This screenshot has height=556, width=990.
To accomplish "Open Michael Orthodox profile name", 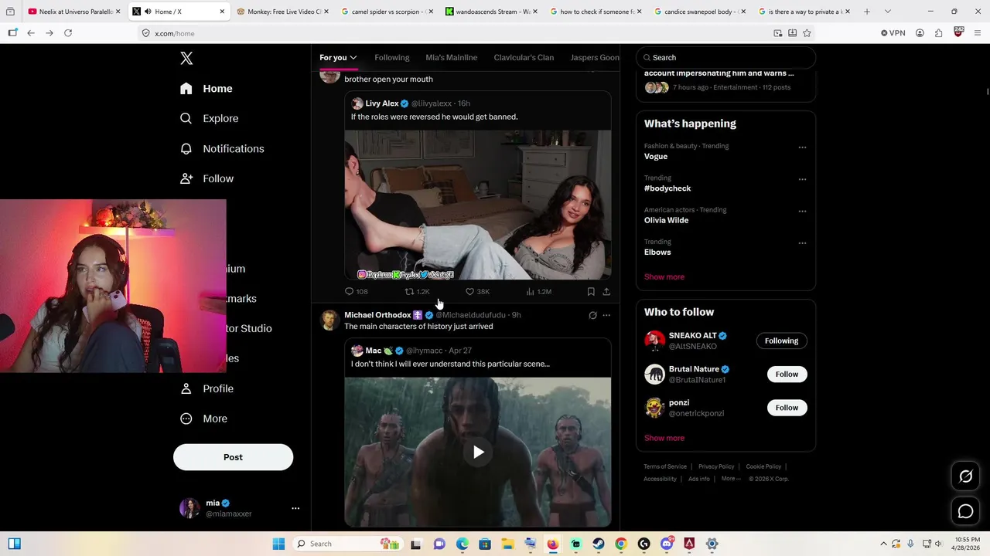I will click(x=377, y=315).
